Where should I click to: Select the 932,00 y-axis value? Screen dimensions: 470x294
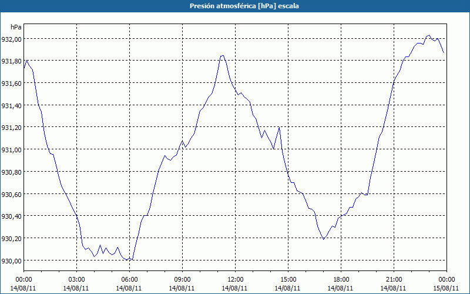click(11, 39)
